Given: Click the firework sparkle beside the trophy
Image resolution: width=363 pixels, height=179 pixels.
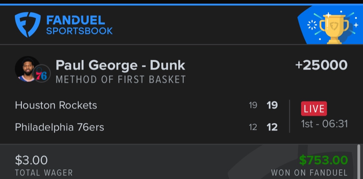Looking at the screenshot, I should tap(313, 25).
